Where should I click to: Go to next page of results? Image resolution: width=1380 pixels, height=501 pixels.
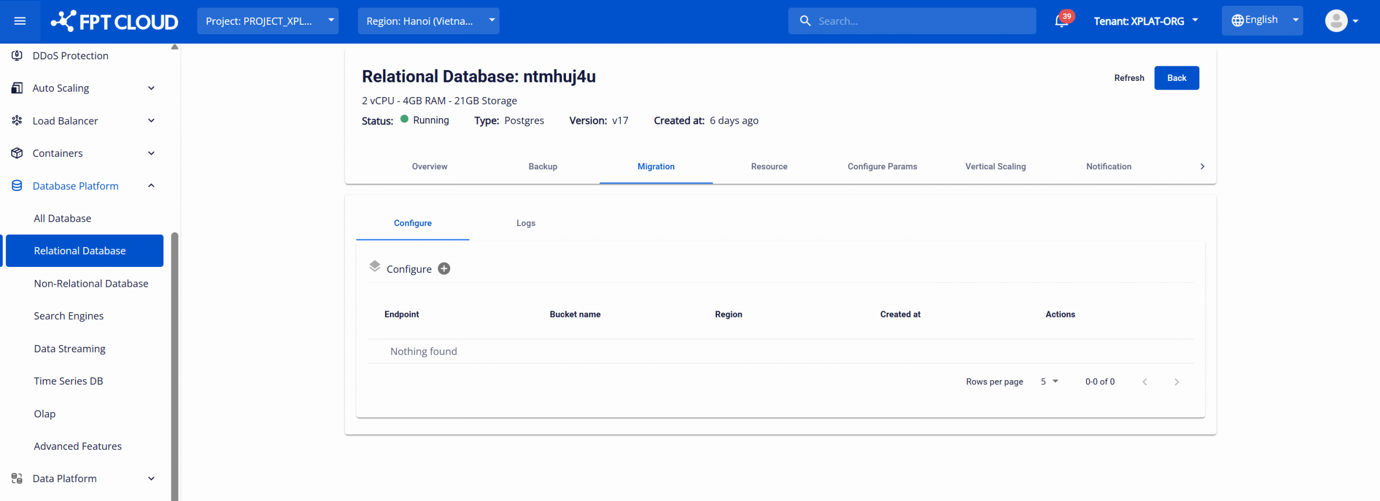[1176, 382]
